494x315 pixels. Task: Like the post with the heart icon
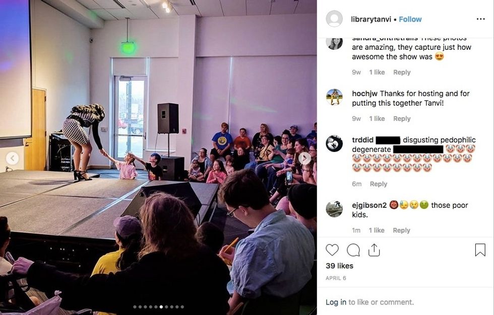(x=332, y=250)
